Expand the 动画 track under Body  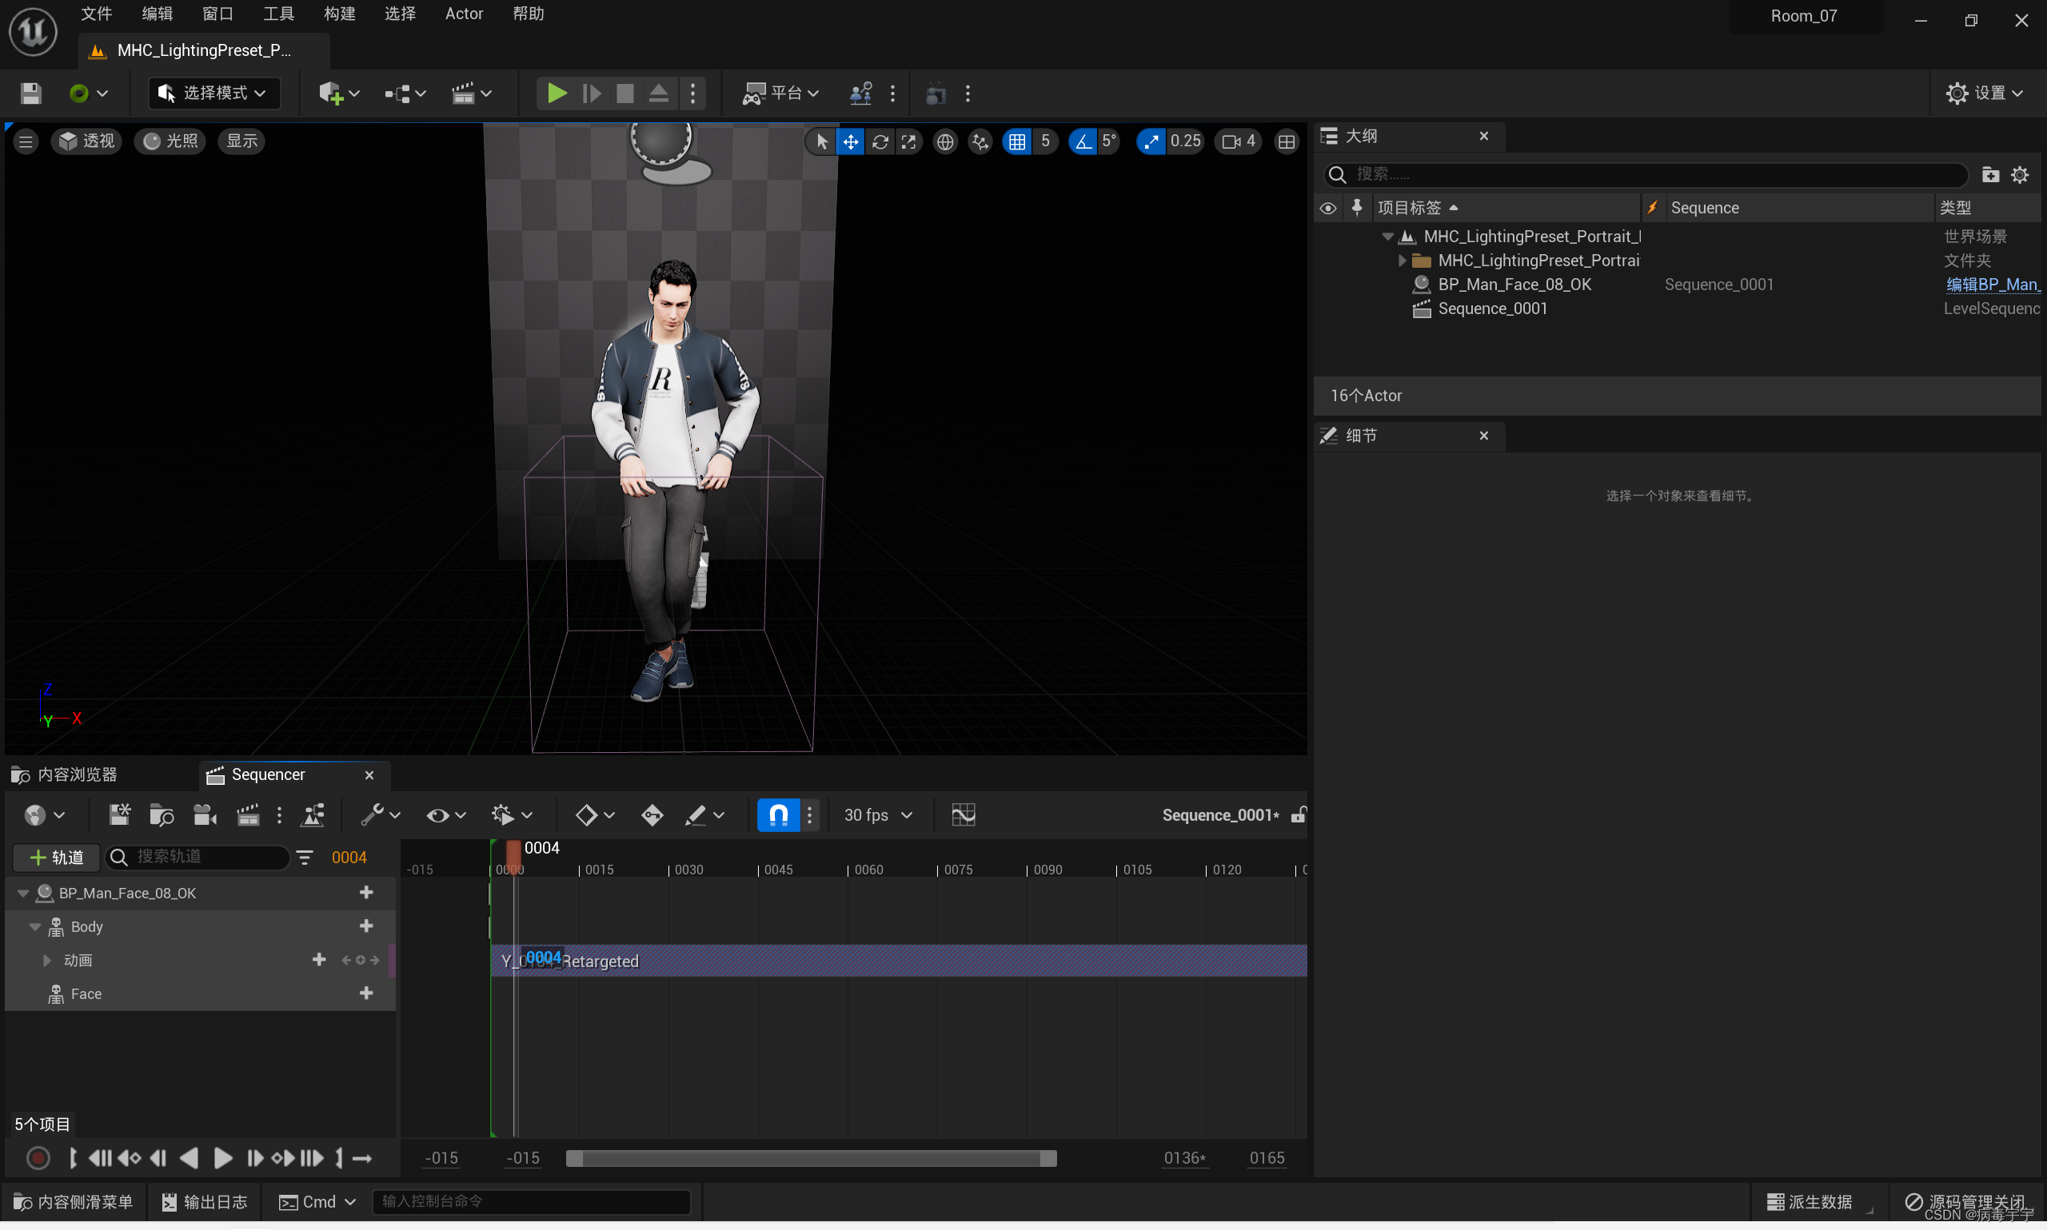click(46, 960)
